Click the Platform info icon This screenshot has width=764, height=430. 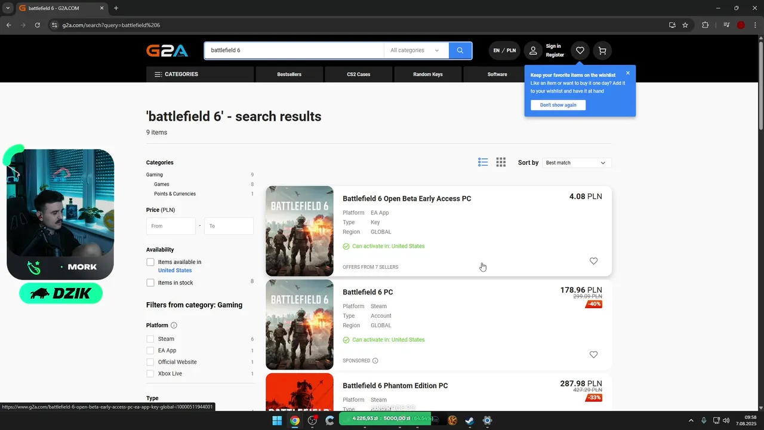click(174, 325)
